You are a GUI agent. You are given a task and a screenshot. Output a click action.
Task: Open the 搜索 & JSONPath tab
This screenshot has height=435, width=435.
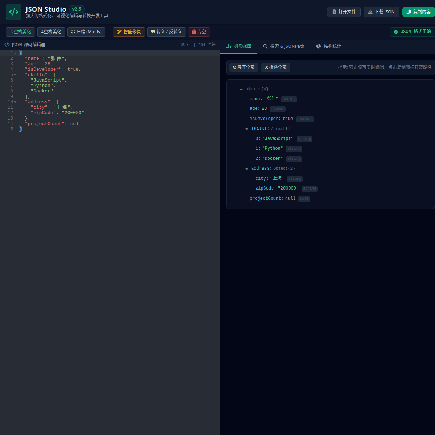(x=284, y=46)
